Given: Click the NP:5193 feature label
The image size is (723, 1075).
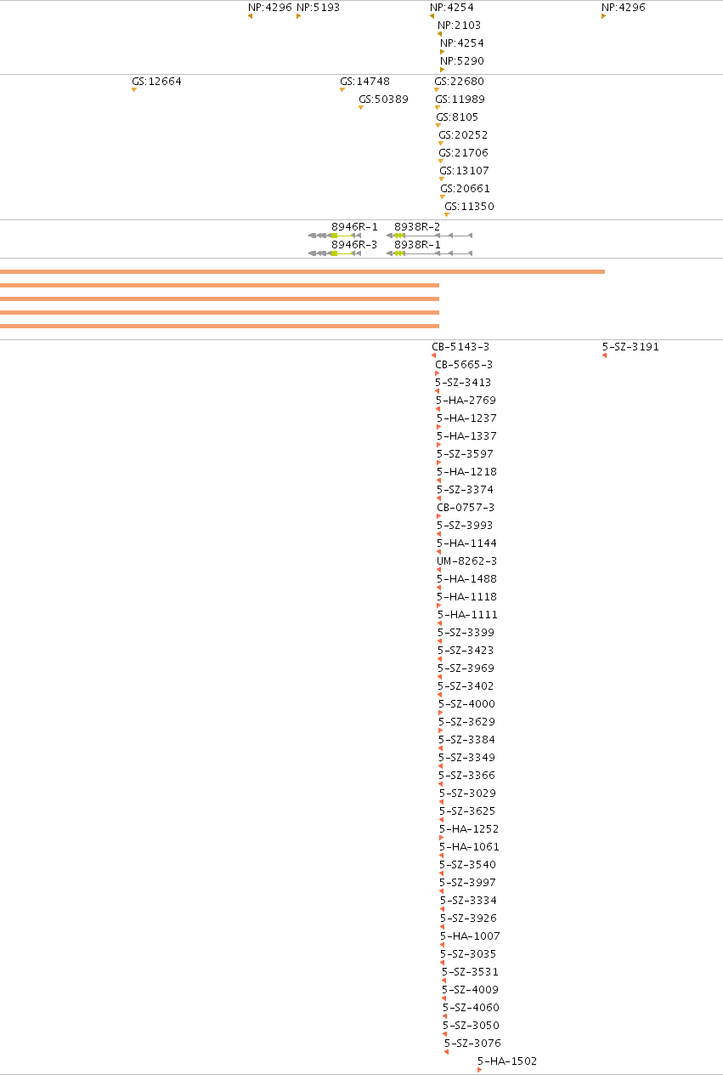Looking at the screenshot, I should (318, 8).
